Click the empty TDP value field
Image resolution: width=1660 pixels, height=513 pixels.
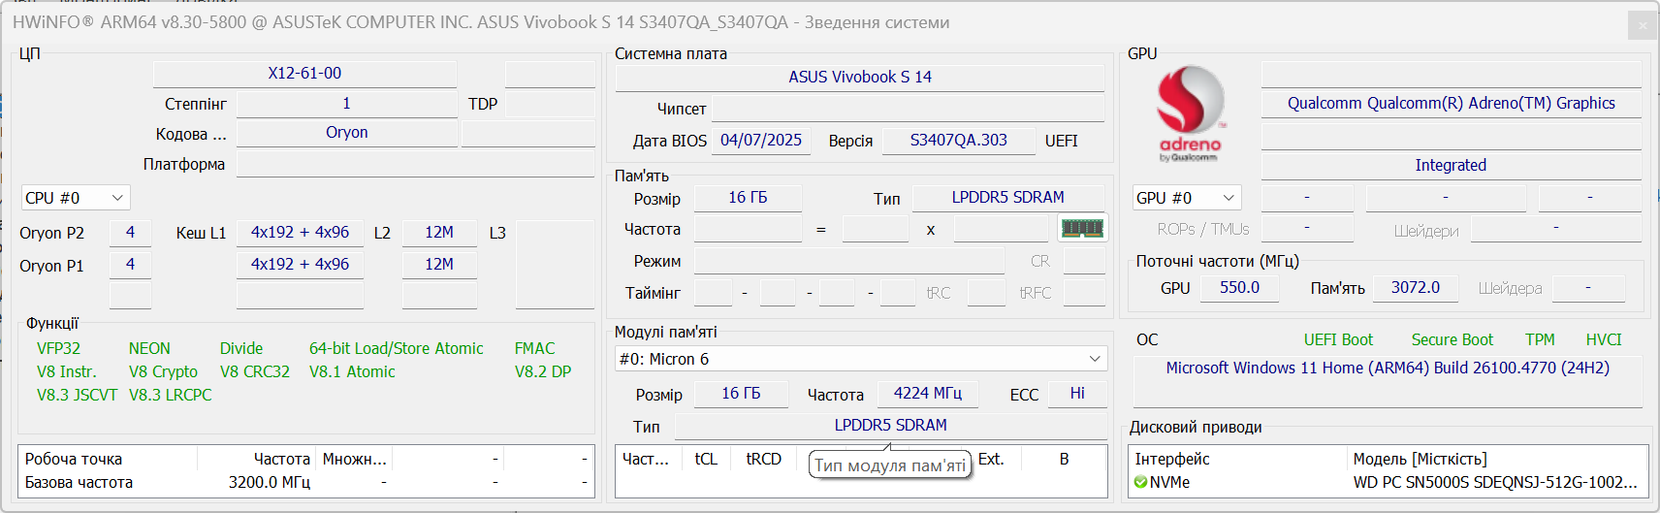tap(550, 104)
